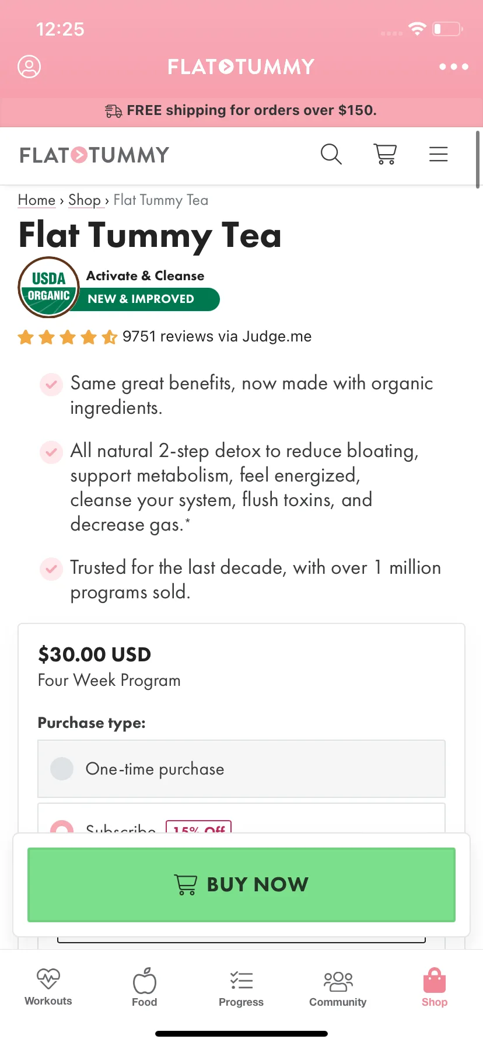Open the Progress tab
This screenshot has height=1046, width=483.
coord(241,988)
